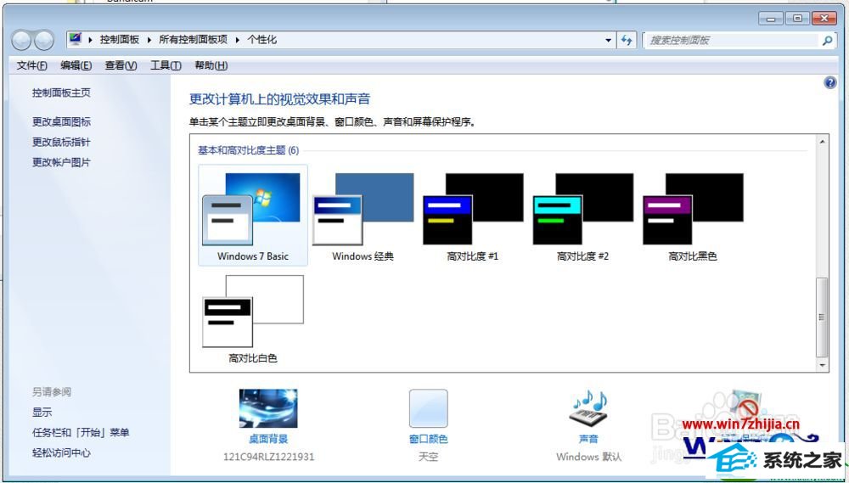
Task: Go to 控制面板主页 link
Action: 61,93
